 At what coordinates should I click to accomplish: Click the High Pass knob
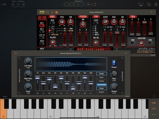click(28, 74)
